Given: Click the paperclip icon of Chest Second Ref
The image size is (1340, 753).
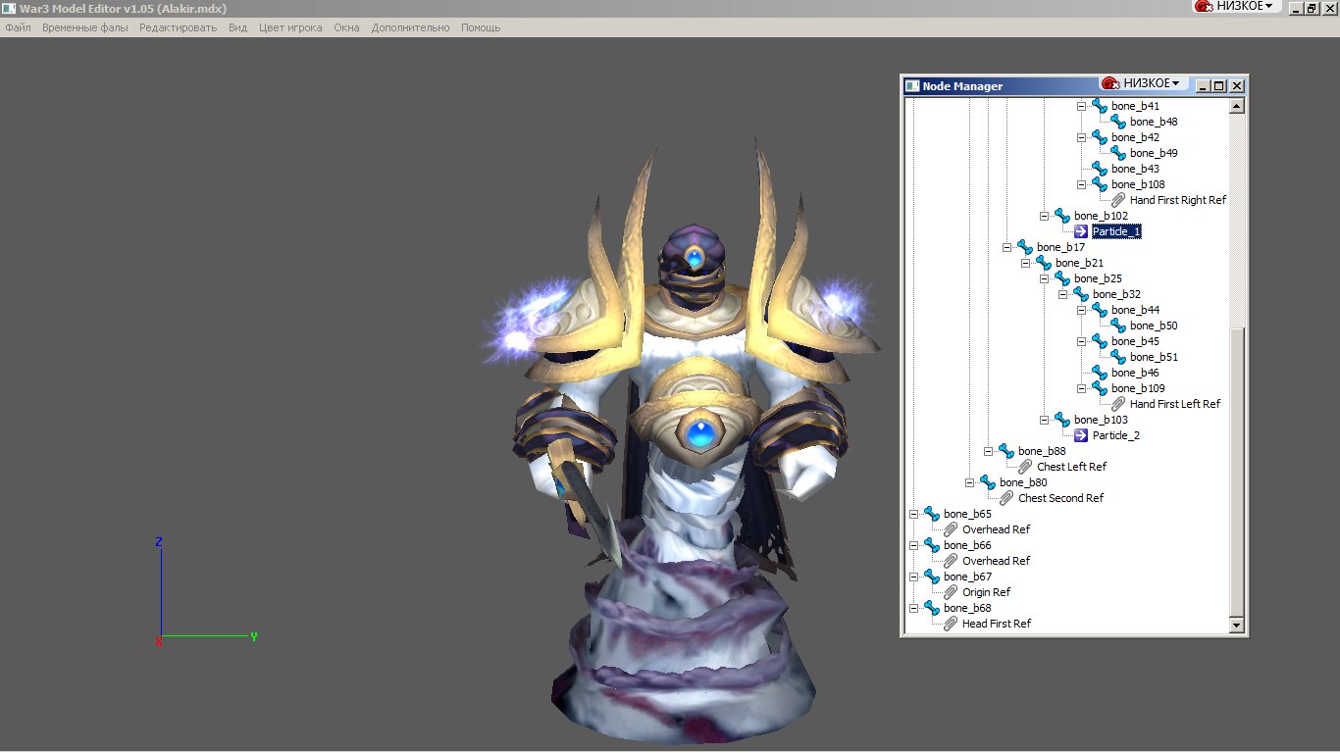Looking at the screenshot, I should [x=1006, y=498].
